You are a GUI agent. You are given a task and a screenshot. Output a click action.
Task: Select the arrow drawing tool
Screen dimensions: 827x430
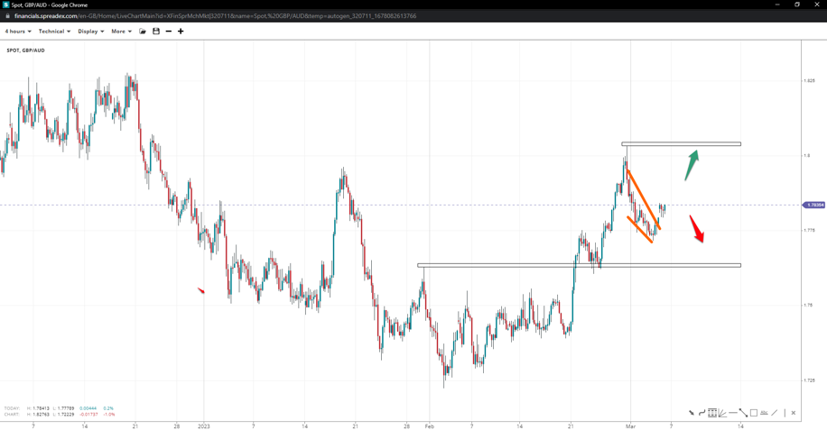[692, 413]
